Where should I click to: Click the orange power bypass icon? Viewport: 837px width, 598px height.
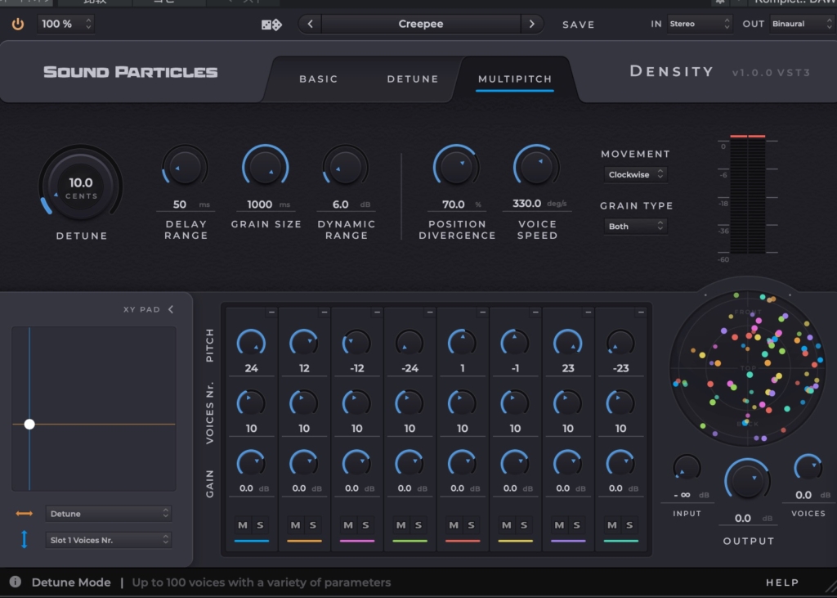(16, 24)
